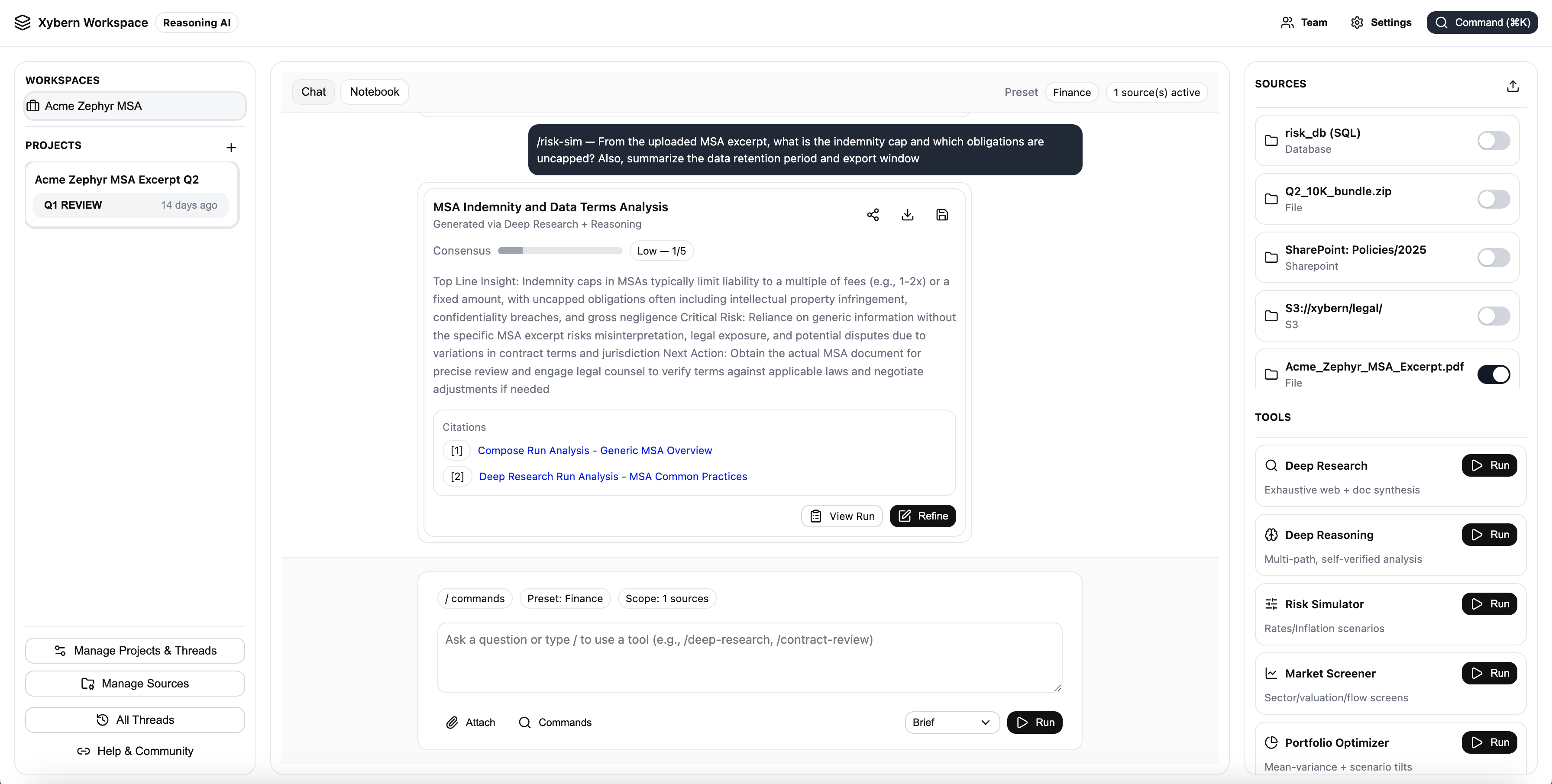Open the Team page
Screen dimensions: 1552x784
(x=1304, y=22)
